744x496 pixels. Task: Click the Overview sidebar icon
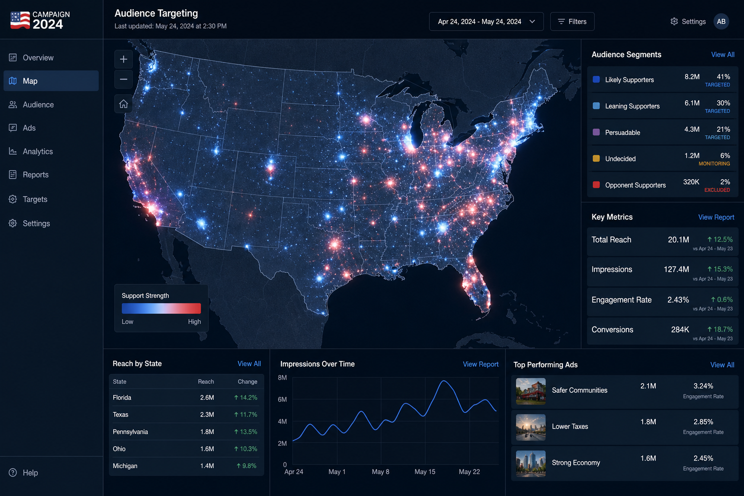[x=13, y=58]
